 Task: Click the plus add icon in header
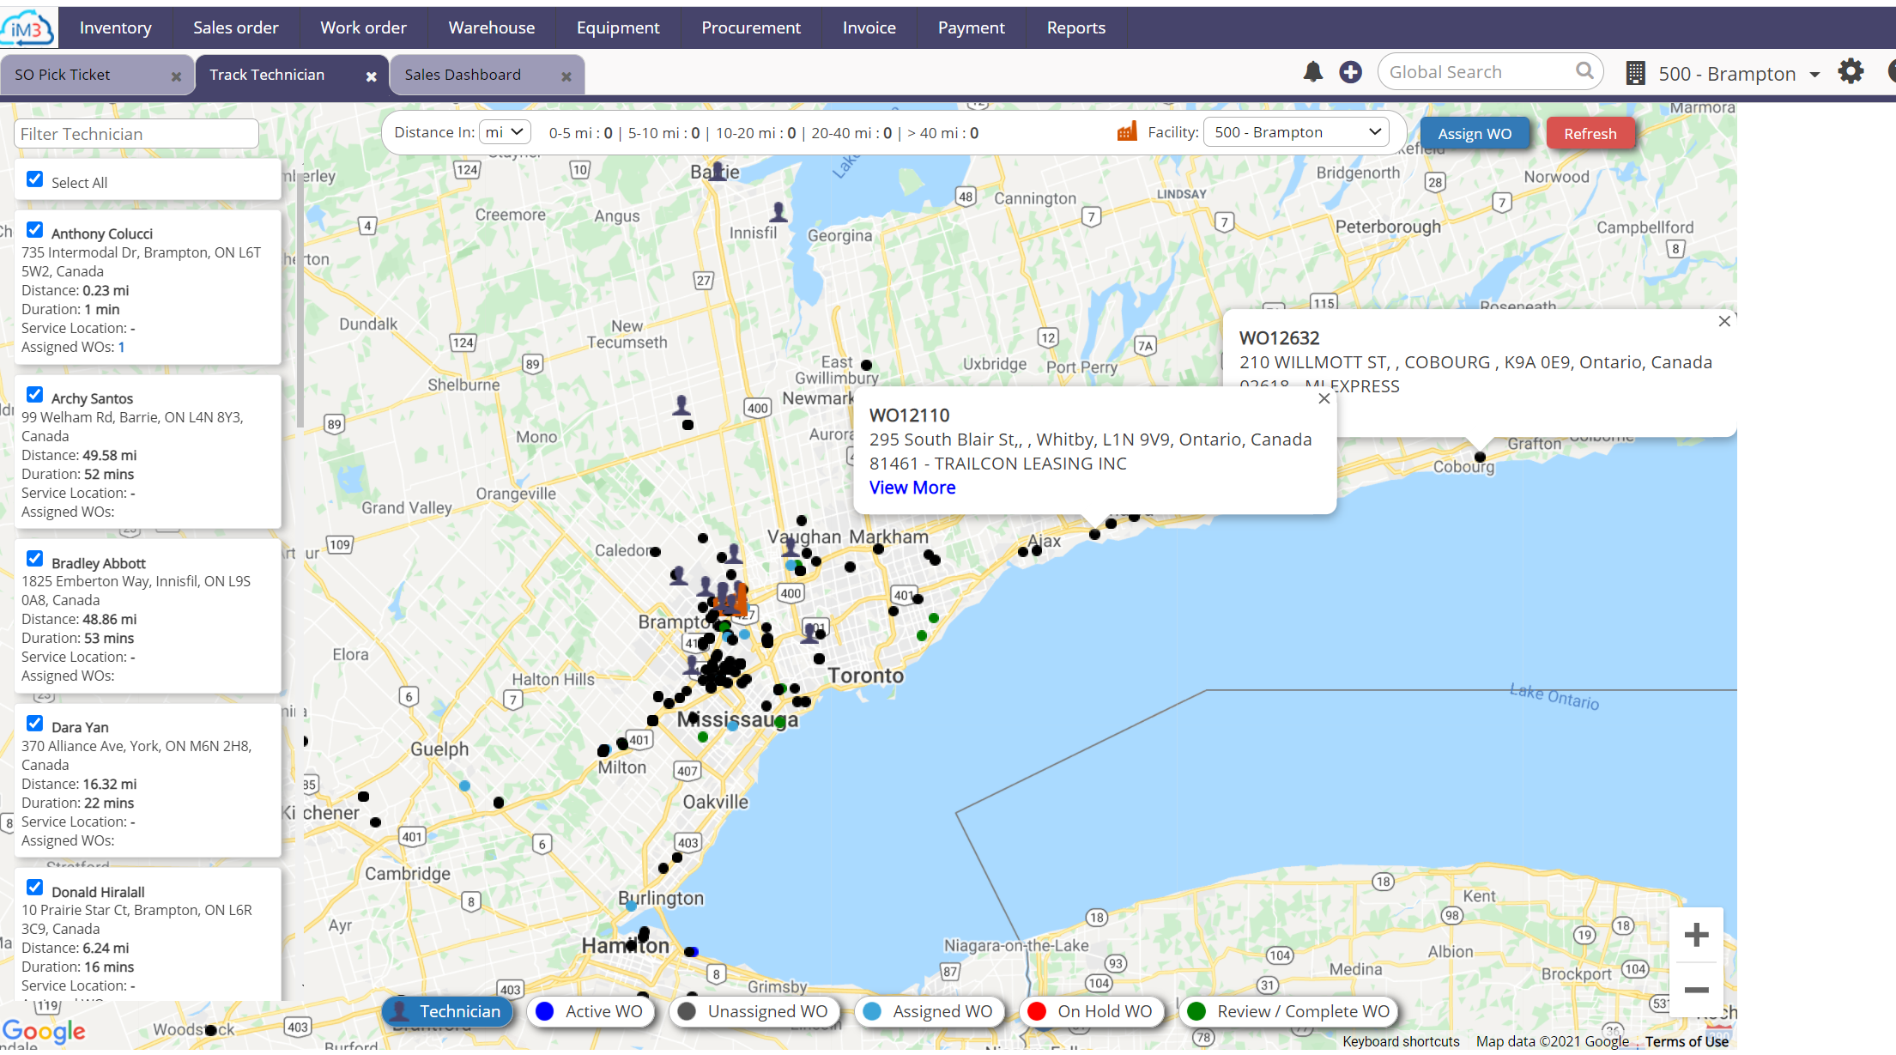[1350, 72]
